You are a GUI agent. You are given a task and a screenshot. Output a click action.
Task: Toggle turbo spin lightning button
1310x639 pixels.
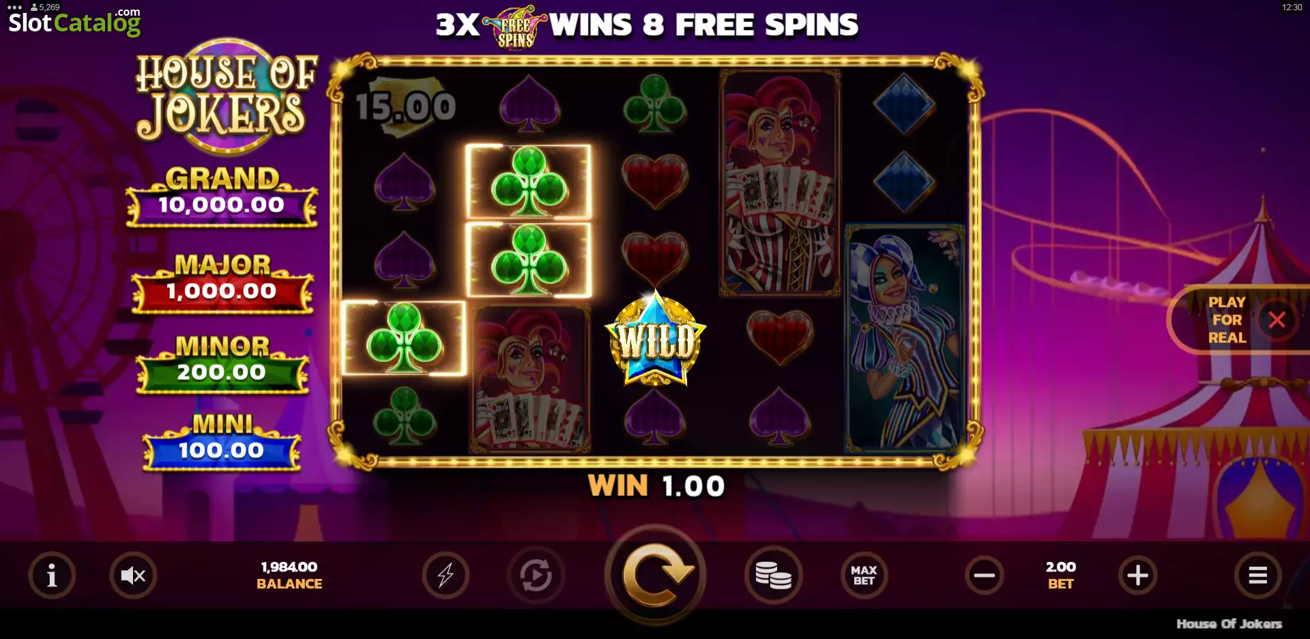pos(446,576)
